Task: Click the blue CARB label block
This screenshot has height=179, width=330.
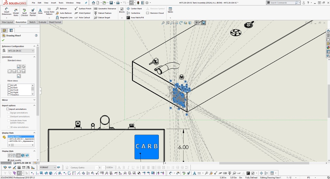Action: point(146,147)
